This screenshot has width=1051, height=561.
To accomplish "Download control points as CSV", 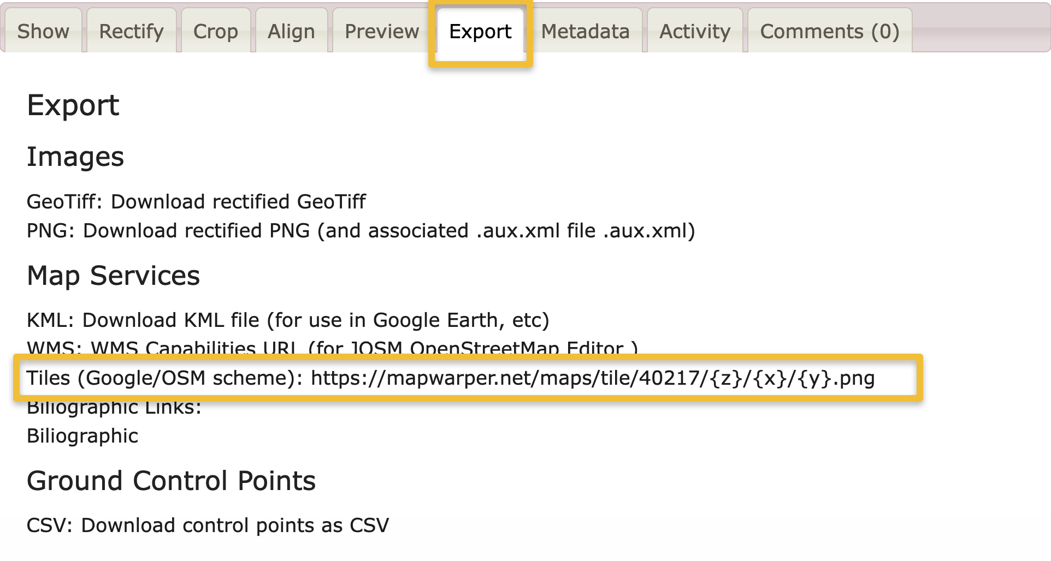I will click(x=235, y=525).
